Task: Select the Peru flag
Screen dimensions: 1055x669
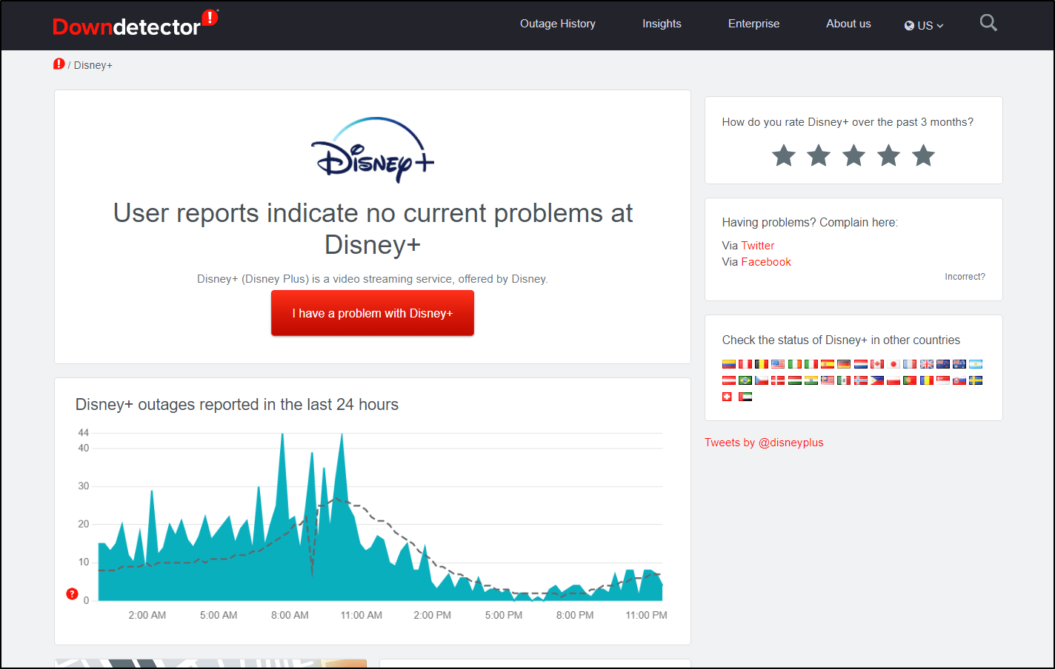Action: (745, 364)
